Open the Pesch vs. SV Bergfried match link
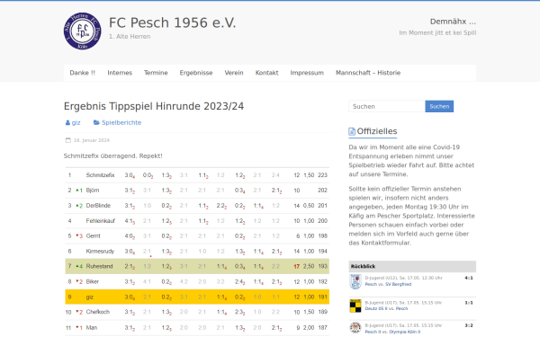The image size is (540, 337). [388, 284]
